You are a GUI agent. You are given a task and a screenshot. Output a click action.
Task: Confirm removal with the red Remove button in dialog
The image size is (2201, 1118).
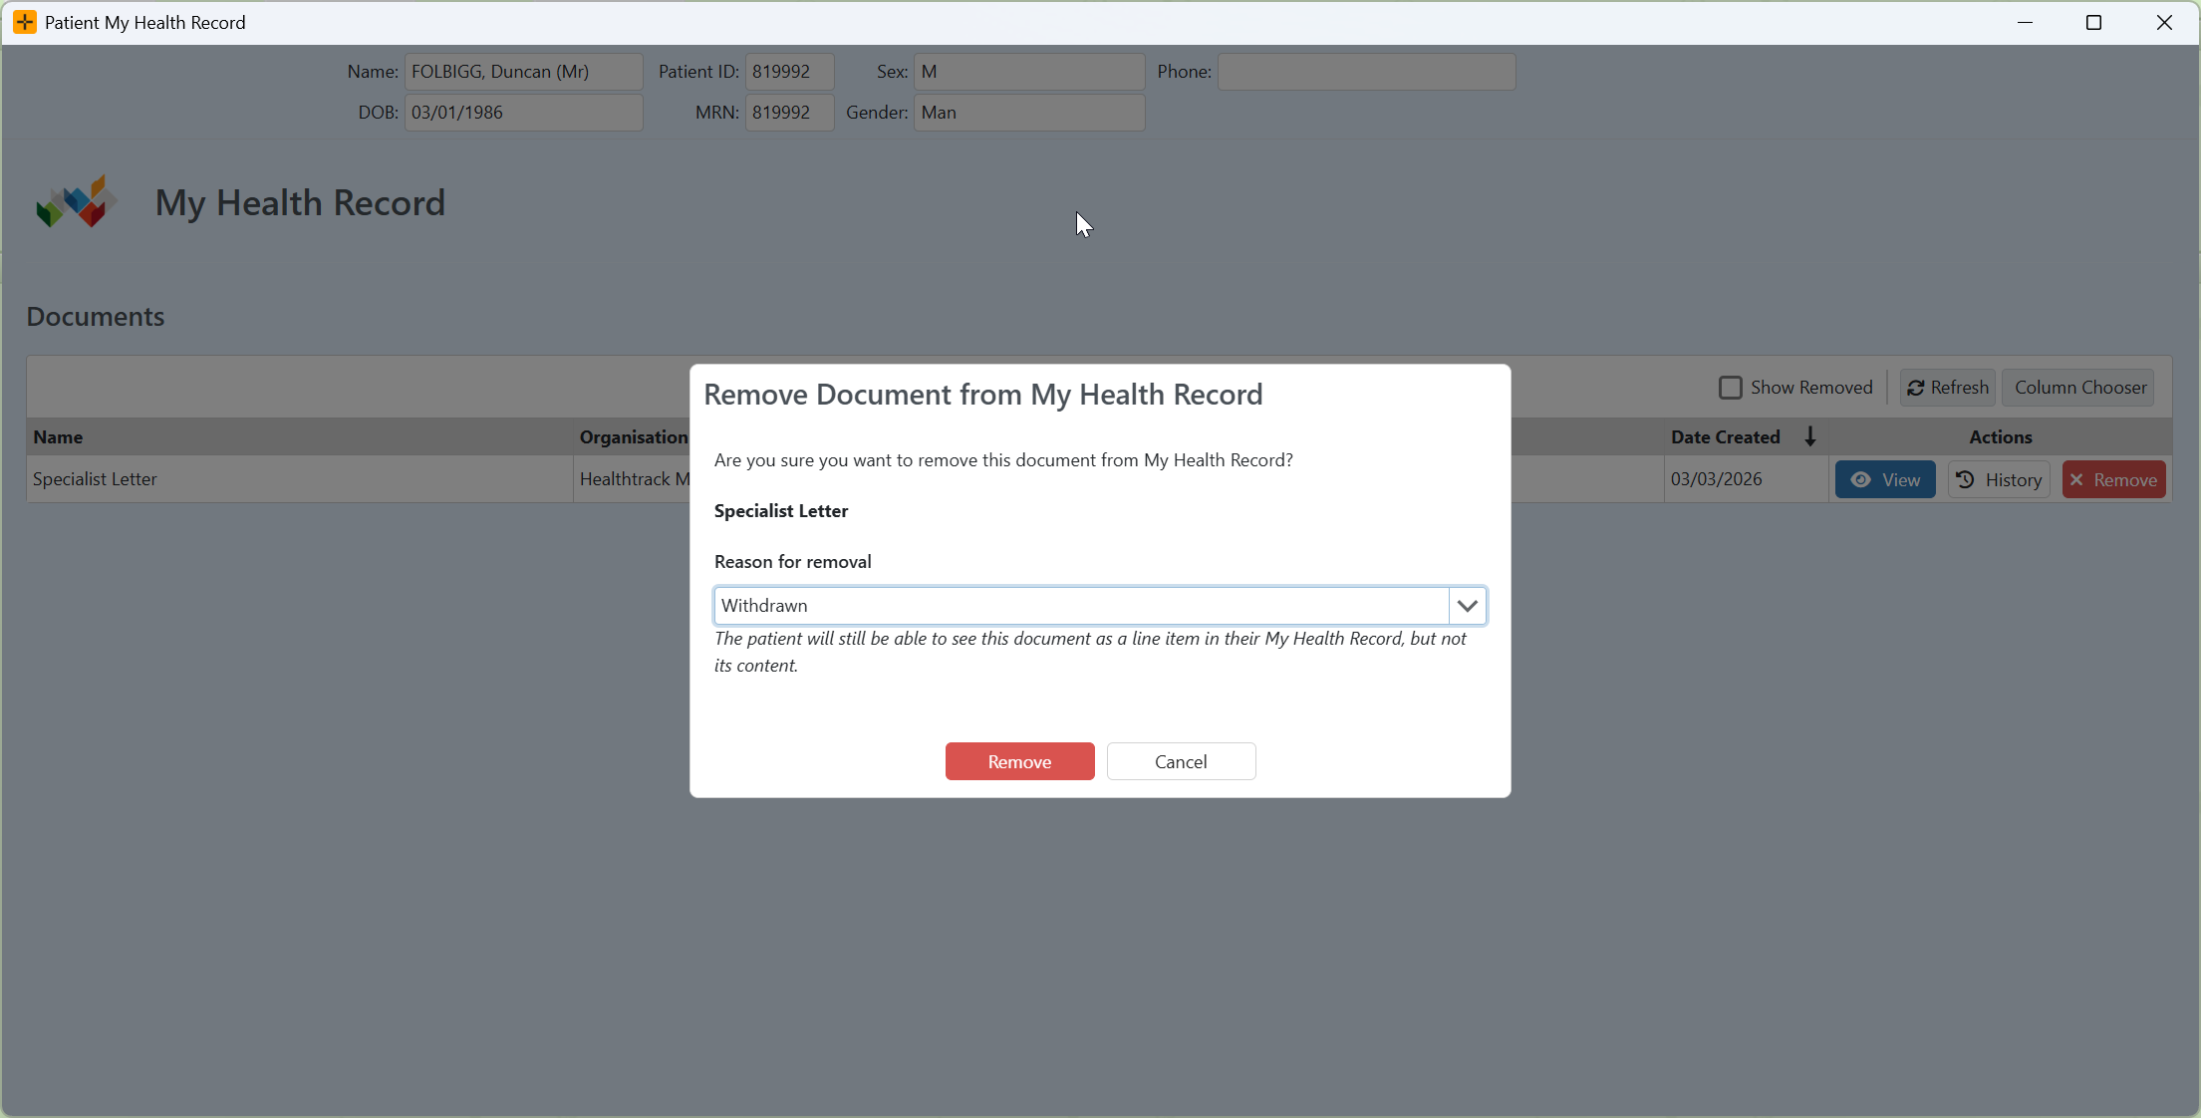[x=1019, y=761]
